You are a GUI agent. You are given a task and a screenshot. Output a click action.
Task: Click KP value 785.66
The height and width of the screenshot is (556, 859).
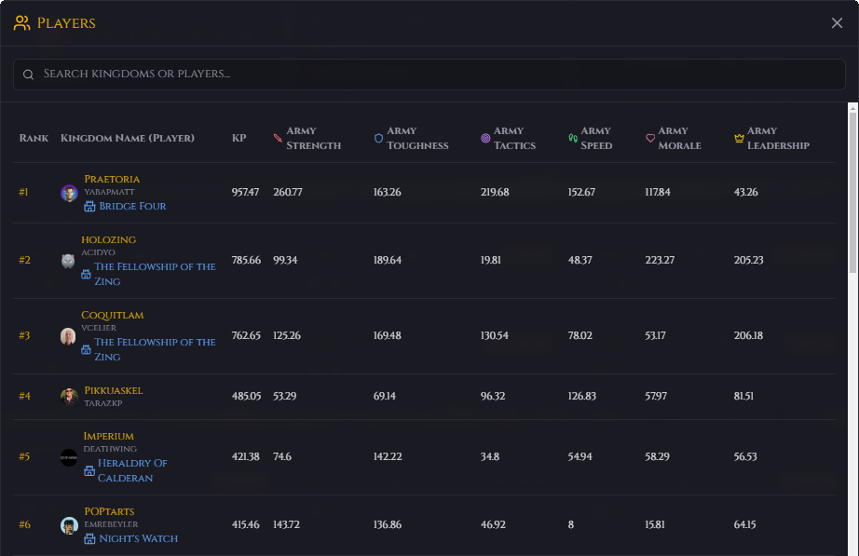tap(246, 260)
